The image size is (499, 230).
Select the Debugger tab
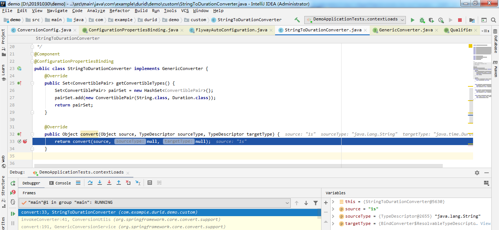pyautogui.click(x=31, y=183)
